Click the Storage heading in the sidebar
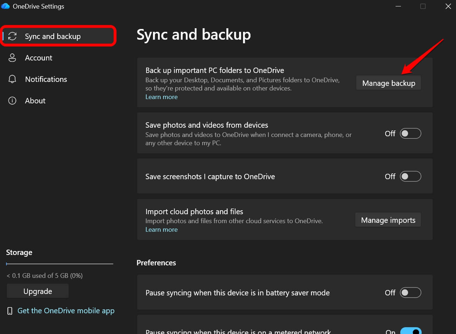The width and height of the screenshot is (456, 334). pyautogui.click(x=19, y=252)
